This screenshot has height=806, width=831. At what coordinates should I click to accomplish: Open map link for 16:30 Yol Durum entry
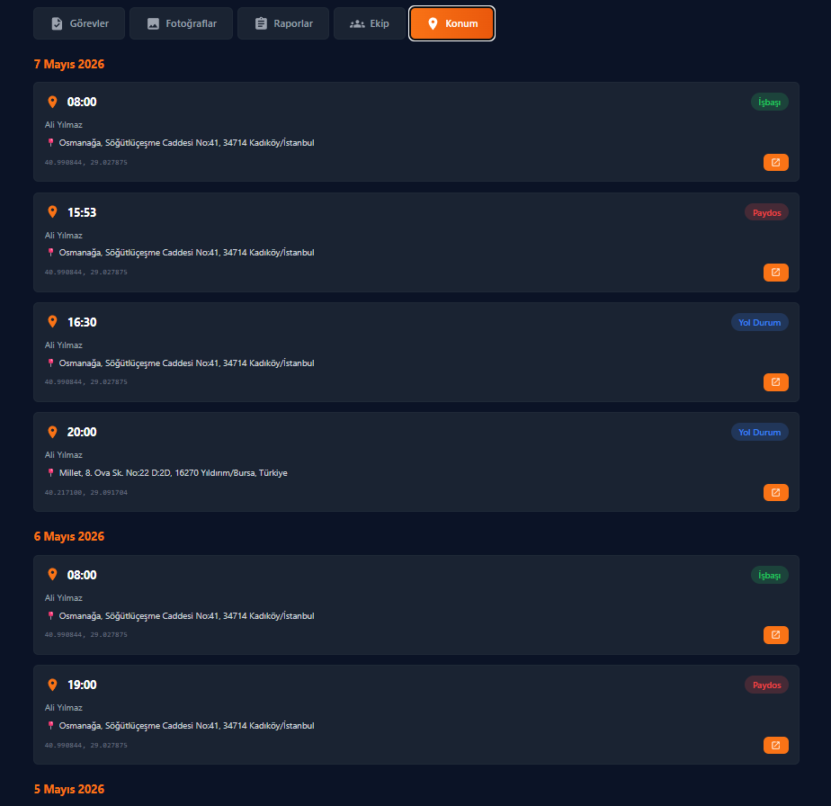776,382
